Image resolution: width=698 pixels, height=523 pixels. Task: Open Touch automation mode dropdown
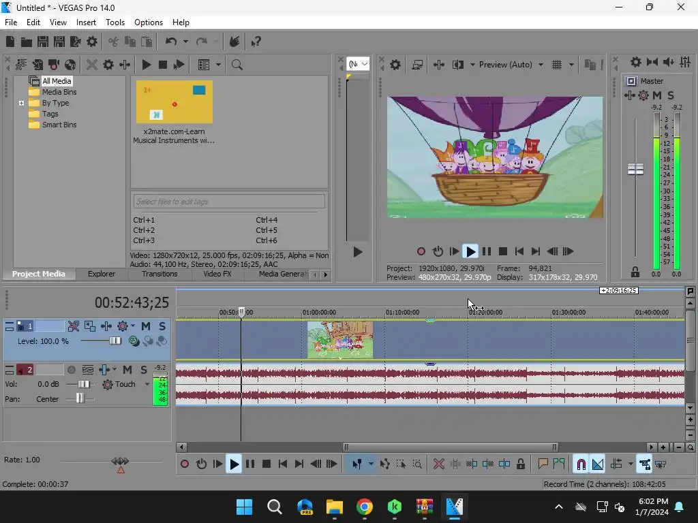[147, 384]
